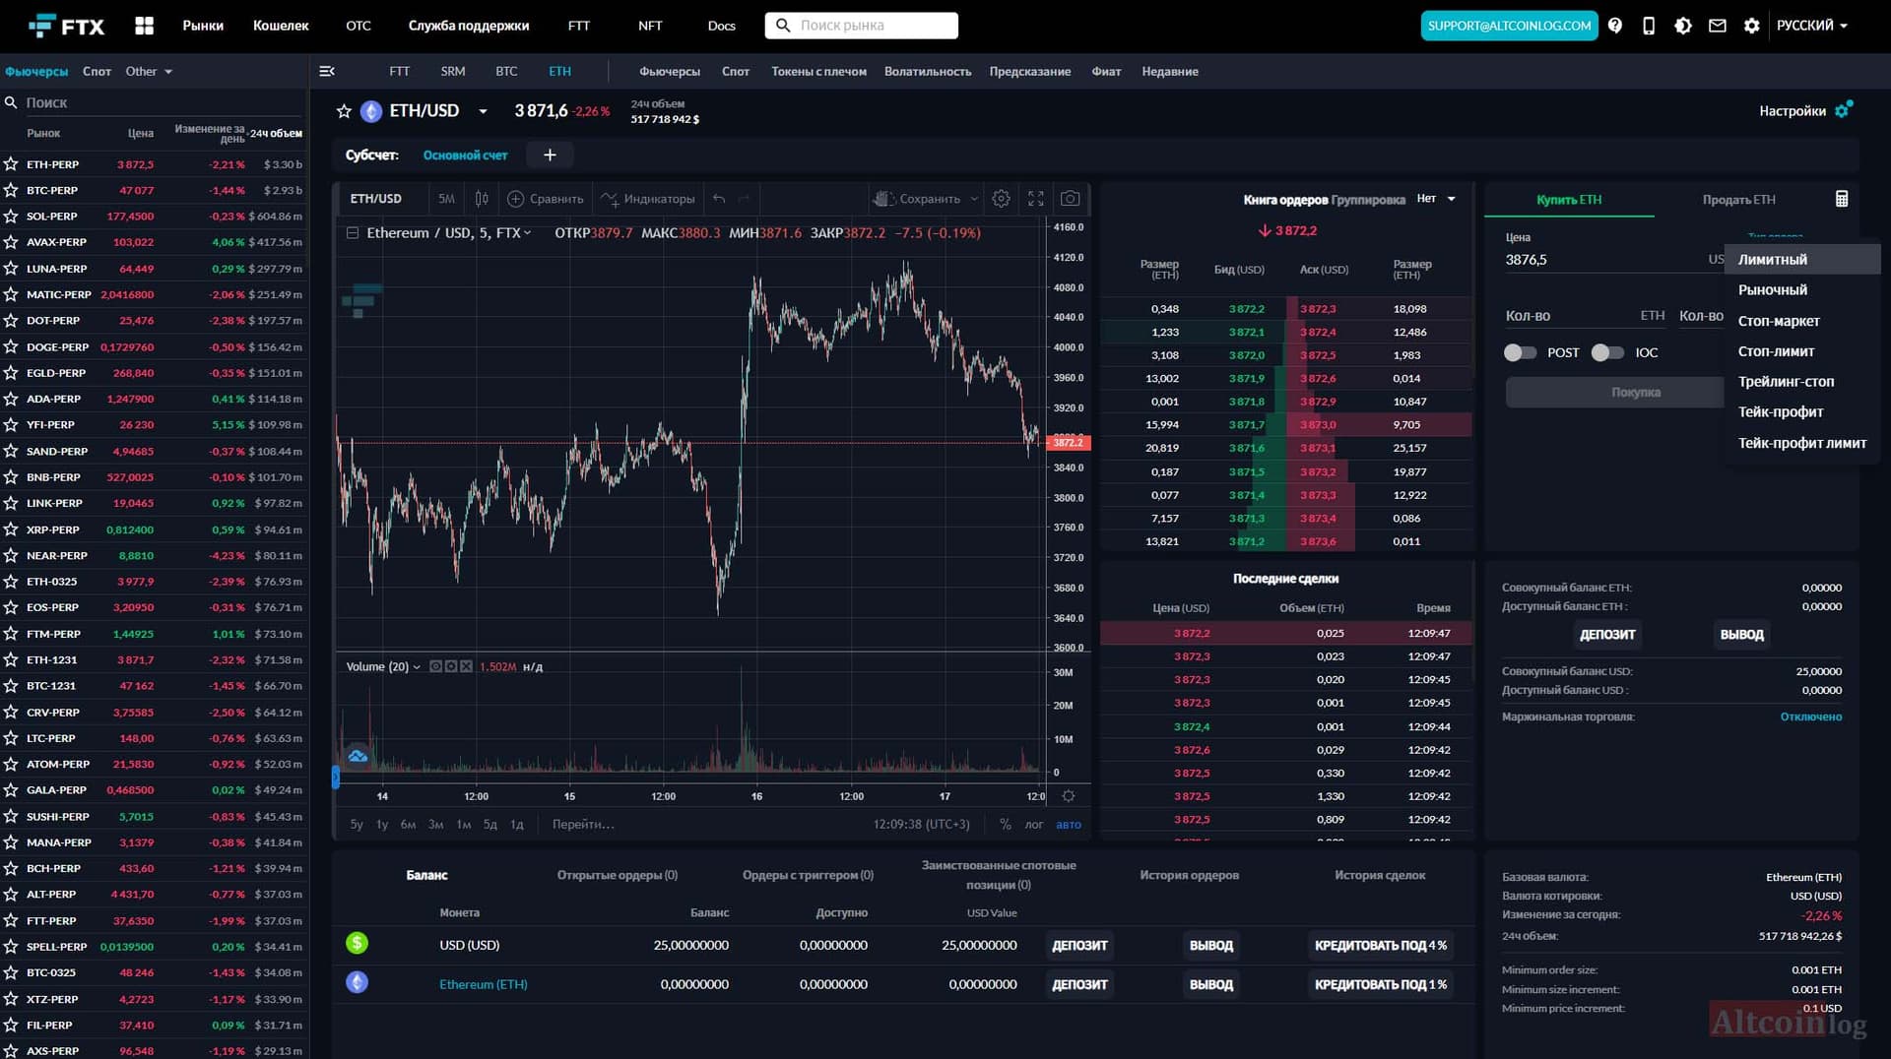Expand Volume (20) indicator options
Screen dimensions: 1891x1059
(x=417, y=666)
